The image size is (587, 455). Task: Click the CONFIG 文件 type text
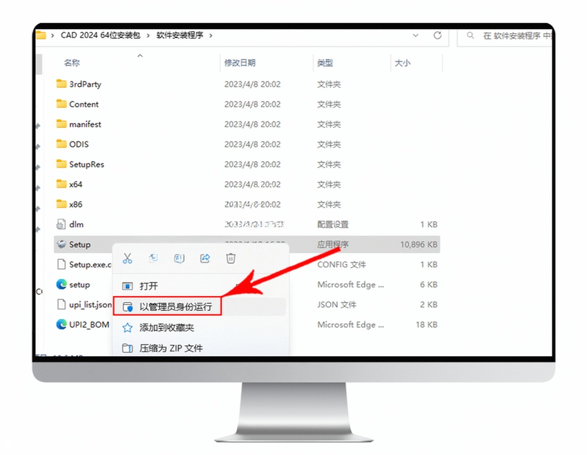click(x=342, y=265)
